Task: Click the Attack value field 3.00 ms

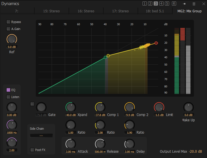Action: [70, 152]
